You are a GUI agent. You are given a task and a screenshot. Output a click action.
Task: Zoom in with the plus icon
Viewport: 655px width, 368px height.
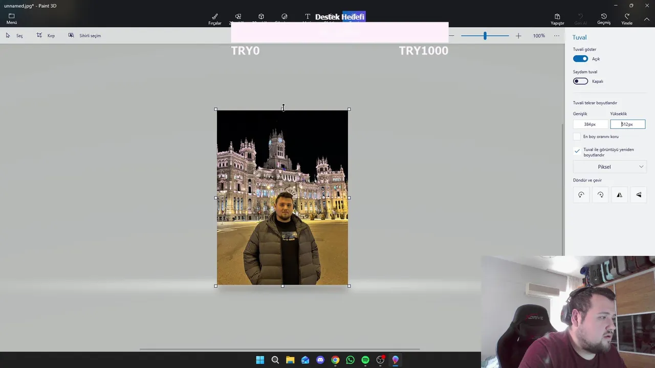tap(518, 36)
